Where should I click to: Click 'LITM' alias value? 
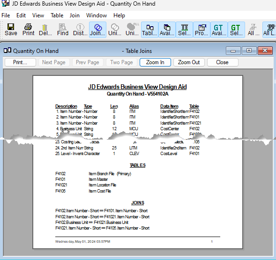point(133,148)
